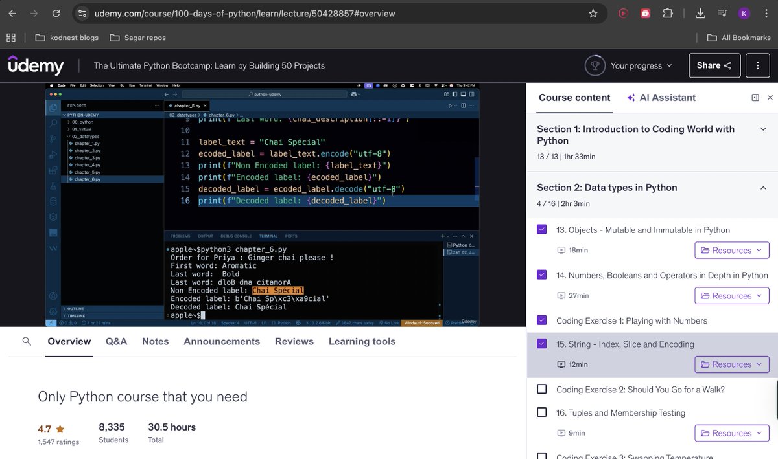Click the Share button
This screenshot has height=459, width=778.
point(714,65)
